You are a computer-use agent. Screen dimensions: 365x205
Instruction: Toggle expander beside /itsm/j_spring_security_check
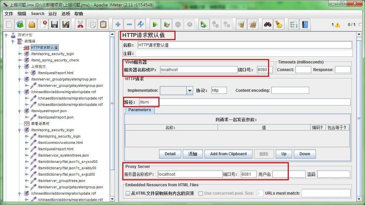tap(20, 60)
